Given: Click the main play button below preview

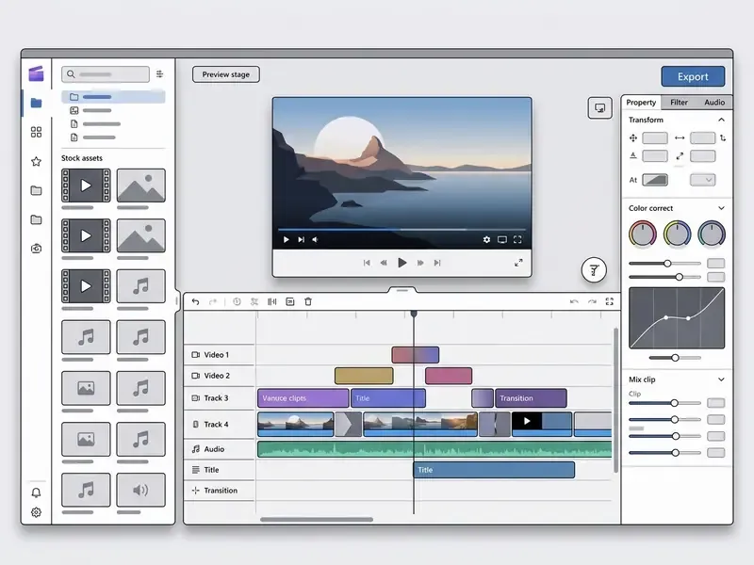Looking at the screenshot, I should coord(402,263).
